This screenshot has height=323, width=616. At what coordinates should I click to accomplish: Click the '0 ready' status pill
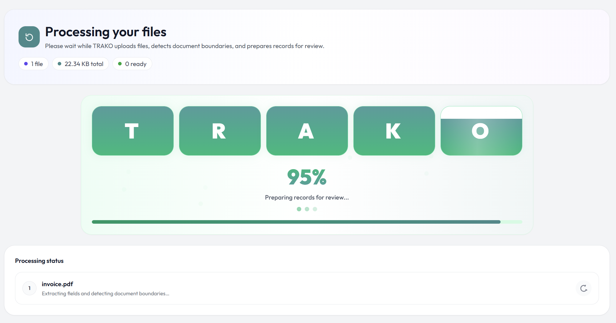[x=132, y=64]
